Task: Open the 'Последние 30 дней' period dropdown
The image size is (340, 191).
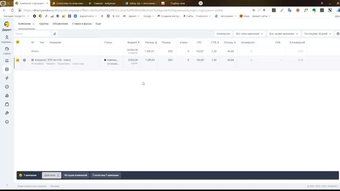Action: (318, 34)
